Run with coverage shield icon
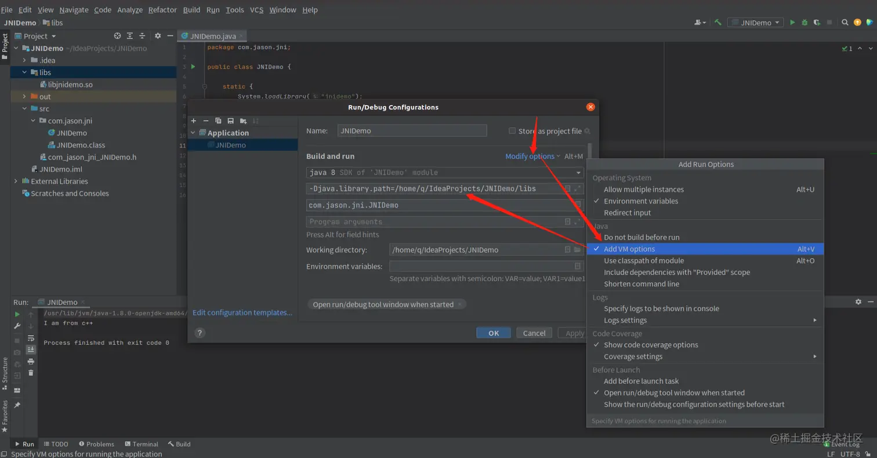 coord(817,23)
